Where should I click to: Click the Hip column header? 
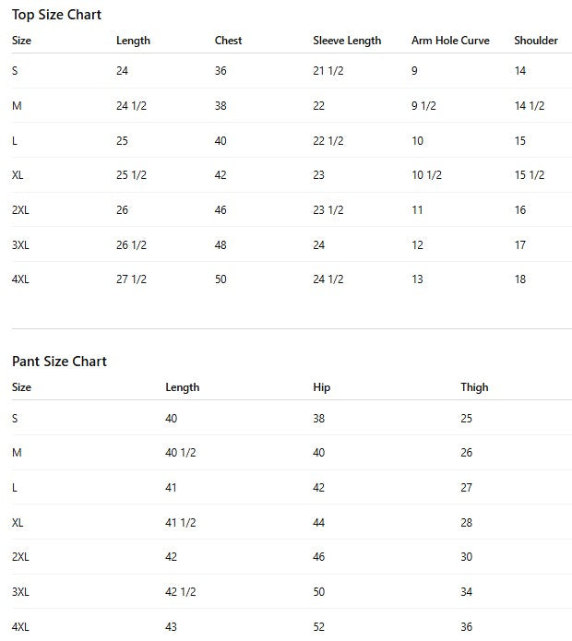(322, 387)
